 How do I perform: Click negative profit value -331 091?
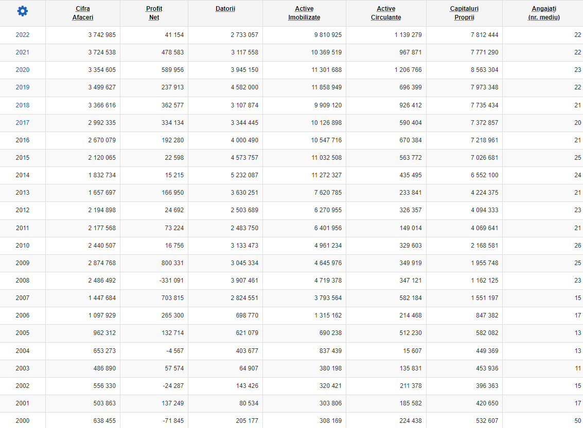(171, 280)
